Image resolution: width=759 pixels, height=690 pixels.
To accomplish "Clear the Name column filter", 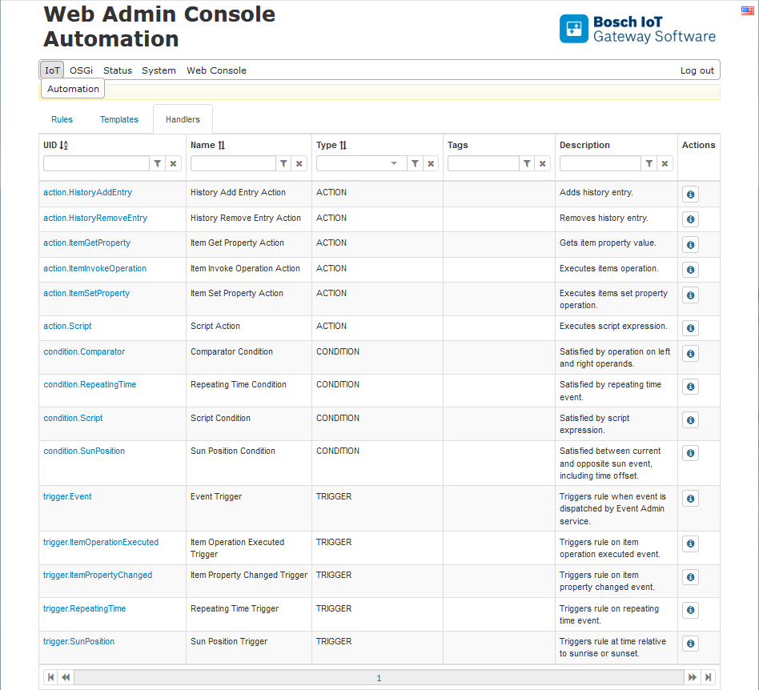I will 299,163.
